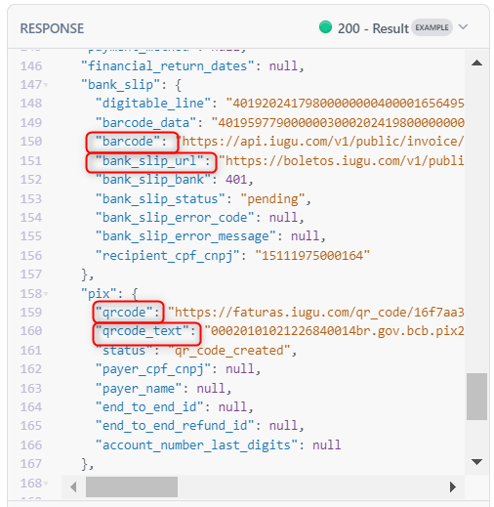Click the null value of account_number_last_digits
Screen dimensions: 494x507
click(327, 445)
